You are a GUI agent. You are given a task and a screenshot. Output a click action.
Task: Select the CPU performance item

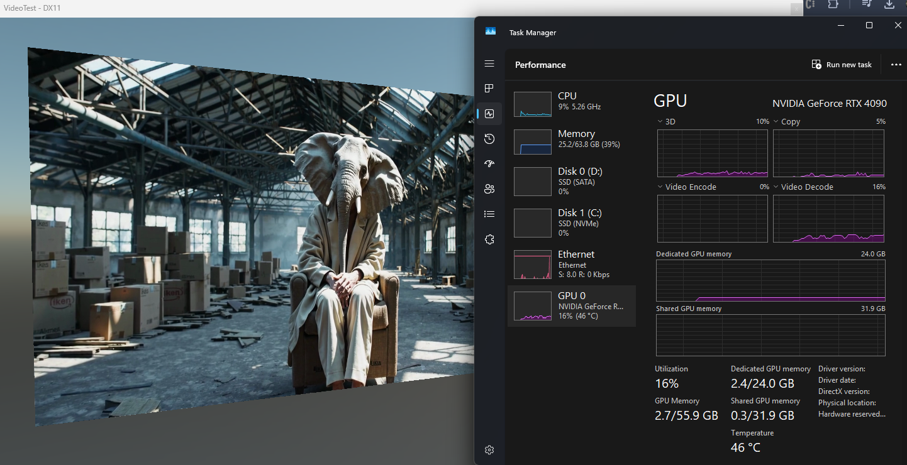(x=571, y=104)
